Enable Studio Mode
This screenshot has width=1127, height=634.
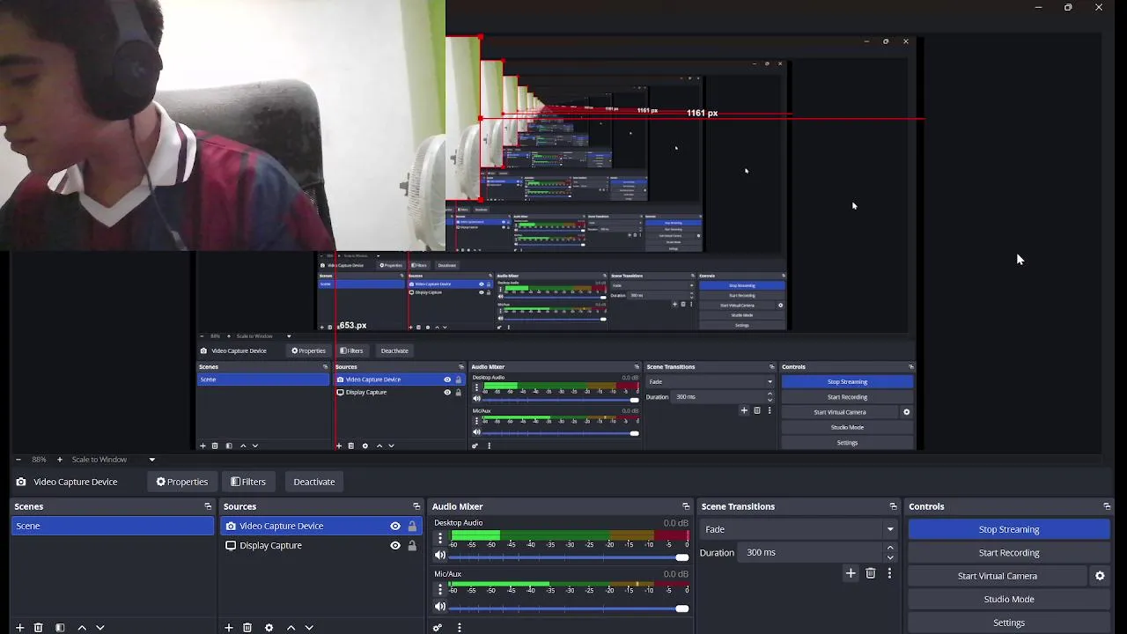(x=1009, y=599)
